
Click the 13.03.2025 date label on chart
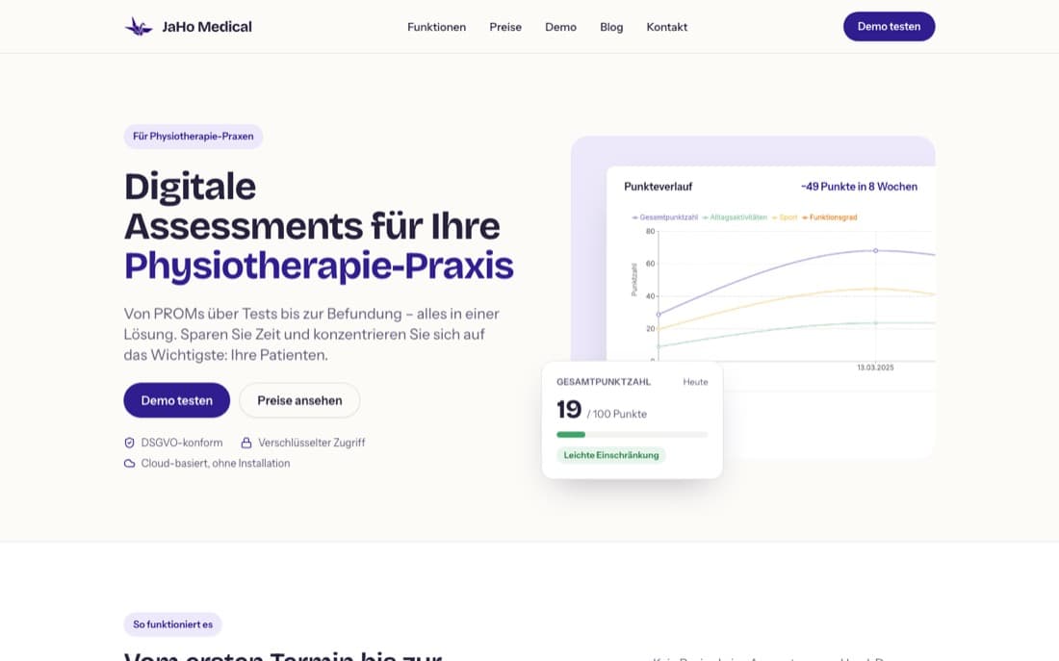875,368
